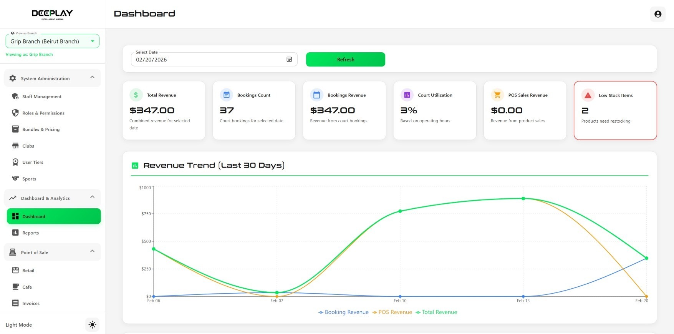This screenshot has height=334, width=674.
Task: Click the Staff Management icon
Action: click(15, 96)
